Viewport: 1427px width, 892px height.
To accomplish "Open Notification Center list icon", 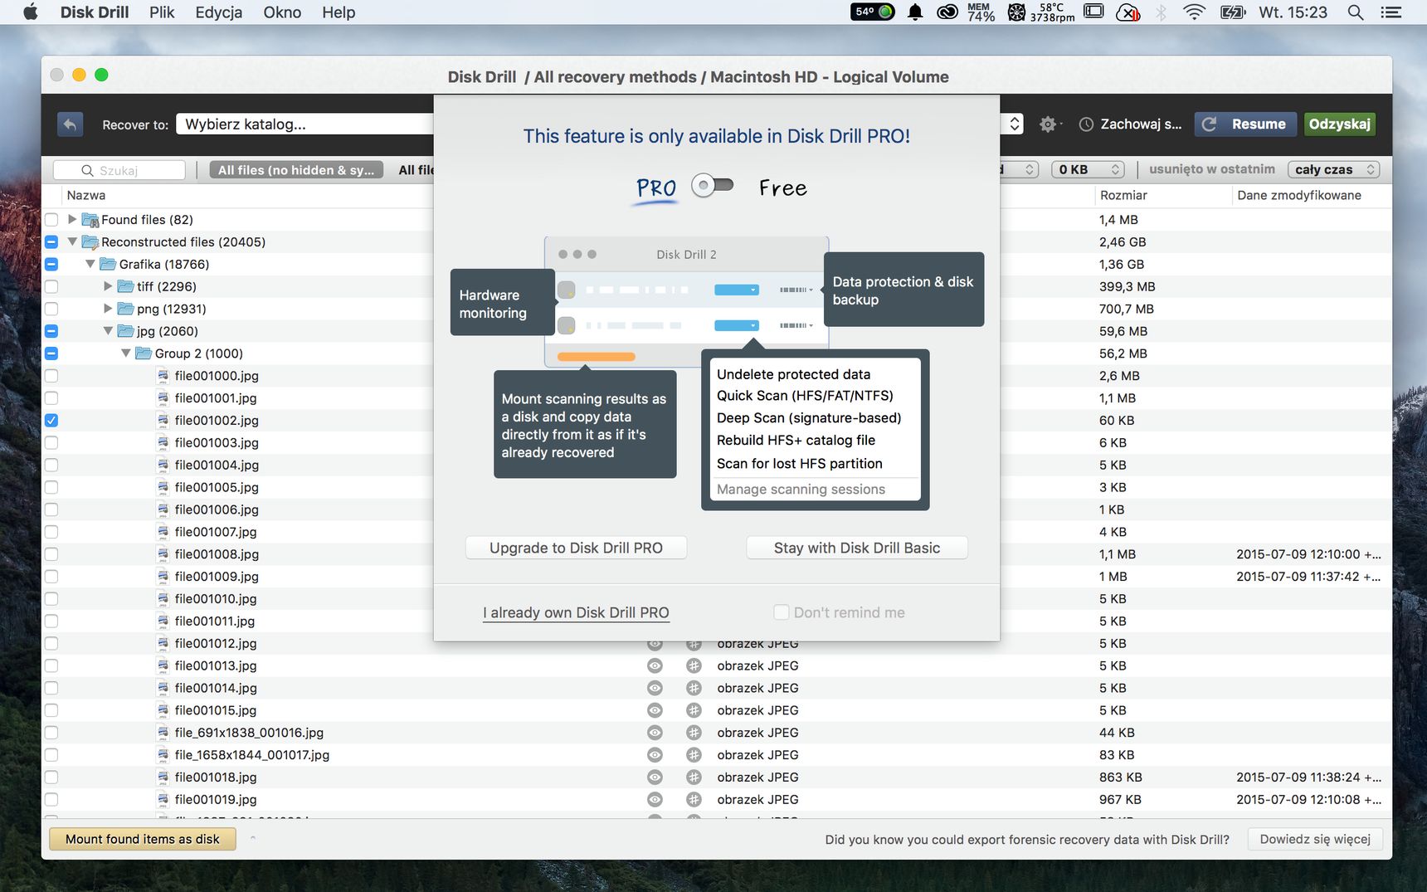I will 1390,12.
